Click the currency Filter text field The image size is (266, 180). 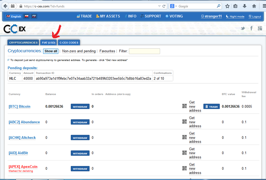(x=144, y=51)
